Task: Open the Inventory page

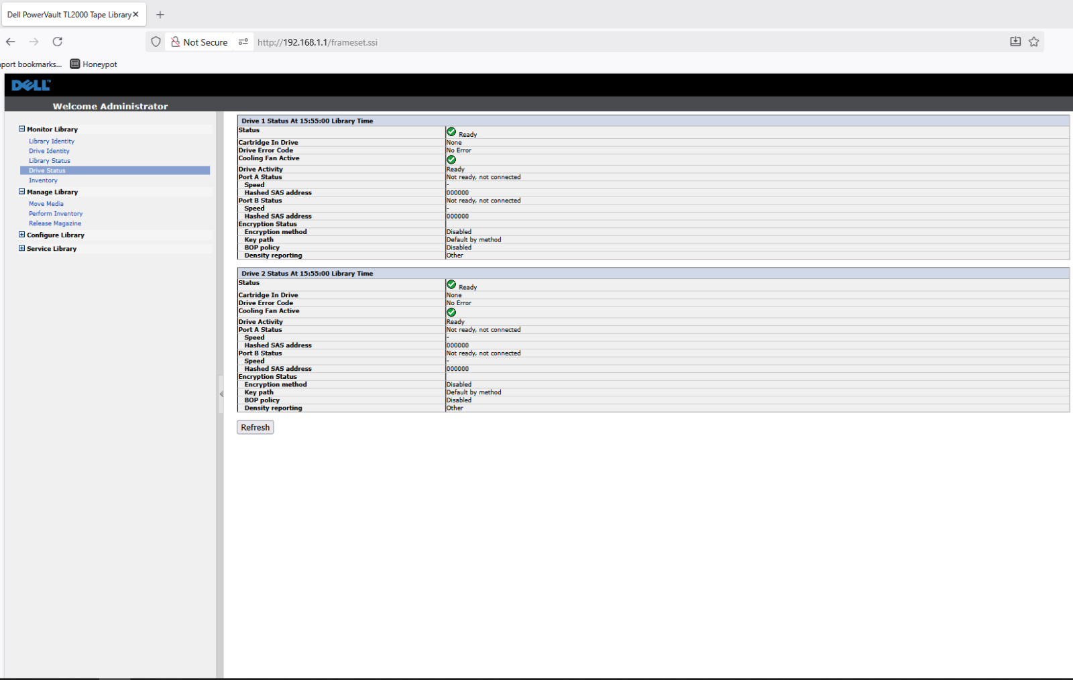Action: [43, 180]
